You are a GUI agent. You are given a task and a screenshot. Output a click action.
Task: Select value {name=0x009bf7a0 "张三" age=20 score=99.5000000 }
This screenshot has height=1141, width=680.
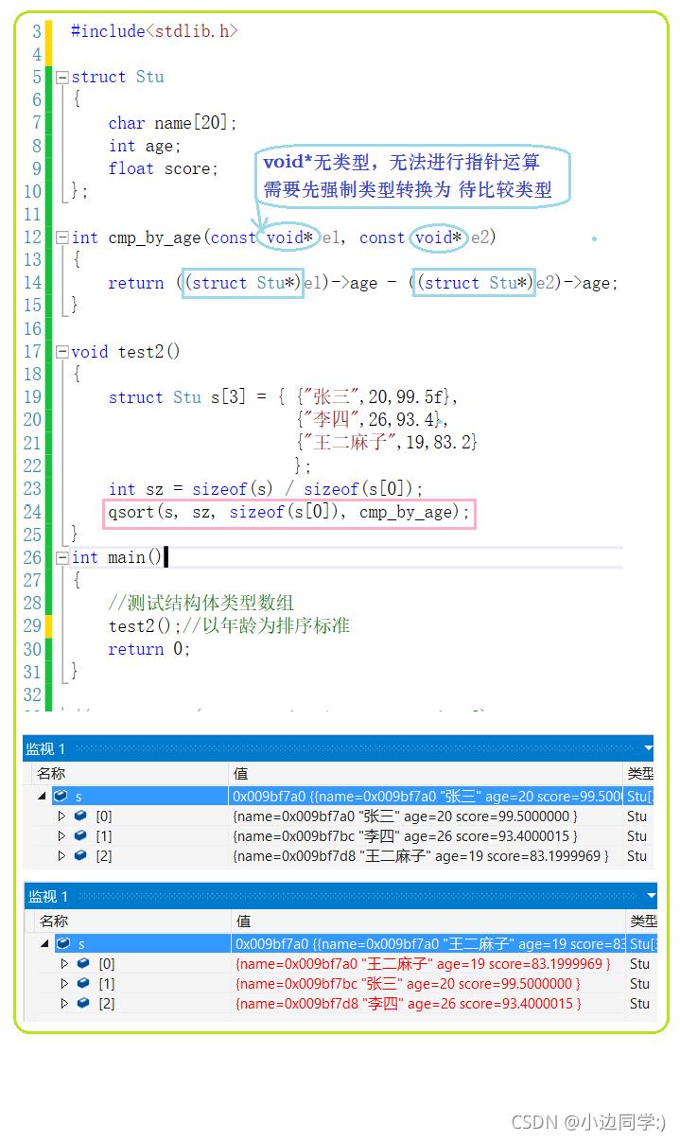click(405, 816)
